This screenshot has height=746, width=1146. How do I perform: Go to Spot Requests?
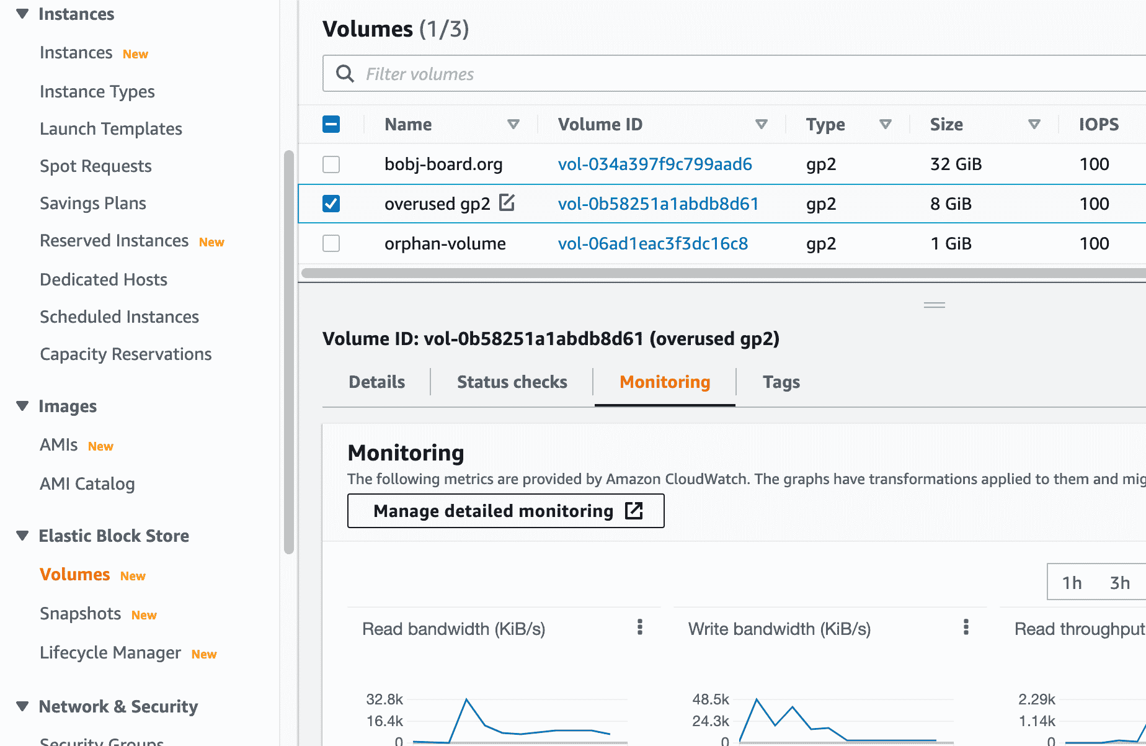coord(95,166)
